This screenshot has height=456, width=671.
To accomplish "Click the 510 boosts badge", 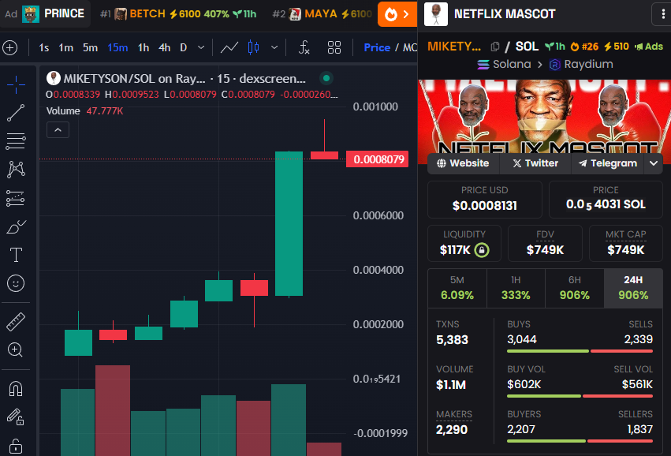I will pyautogui.click(x=617, y=47).
